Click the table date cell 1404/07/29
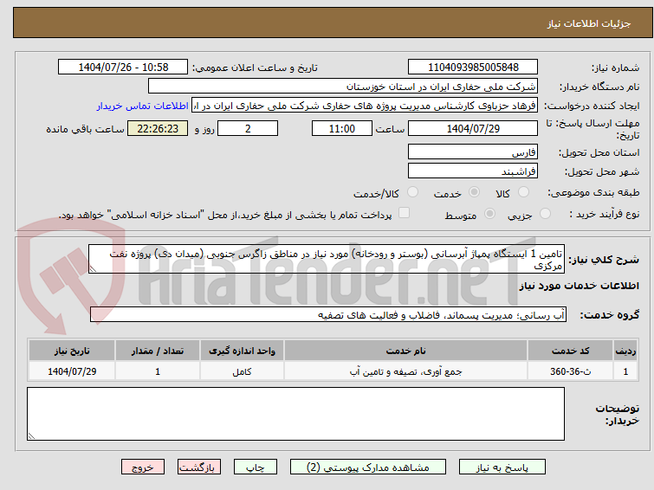This screenshot has width=654, height=490. pyautogui.click(x=72, y=371)
